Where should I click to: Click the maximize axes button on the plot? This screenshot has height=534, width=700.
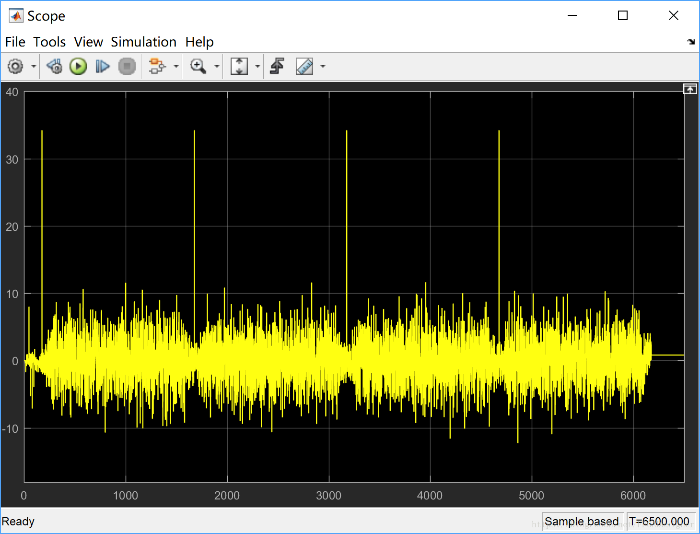[x=690, y=89]
